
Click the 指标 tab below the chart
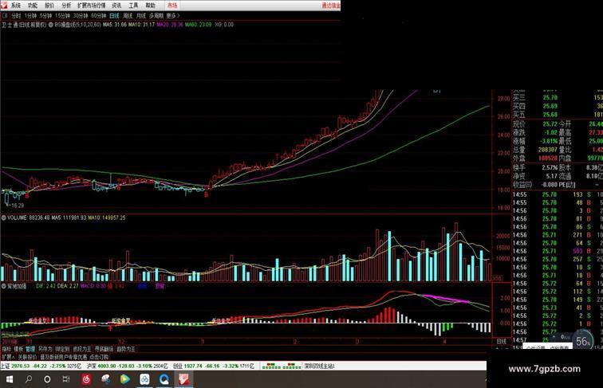click(x=6, y=349)
